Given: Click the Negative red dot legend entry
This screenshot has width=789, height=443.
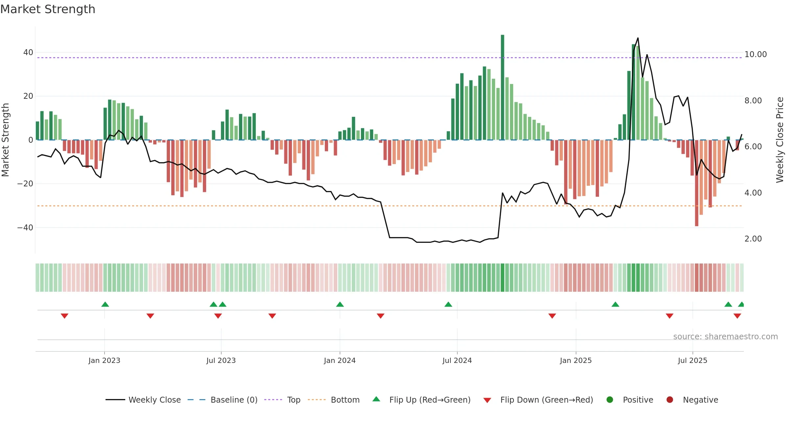Looking at the screenshot, I should pos(692,400).
